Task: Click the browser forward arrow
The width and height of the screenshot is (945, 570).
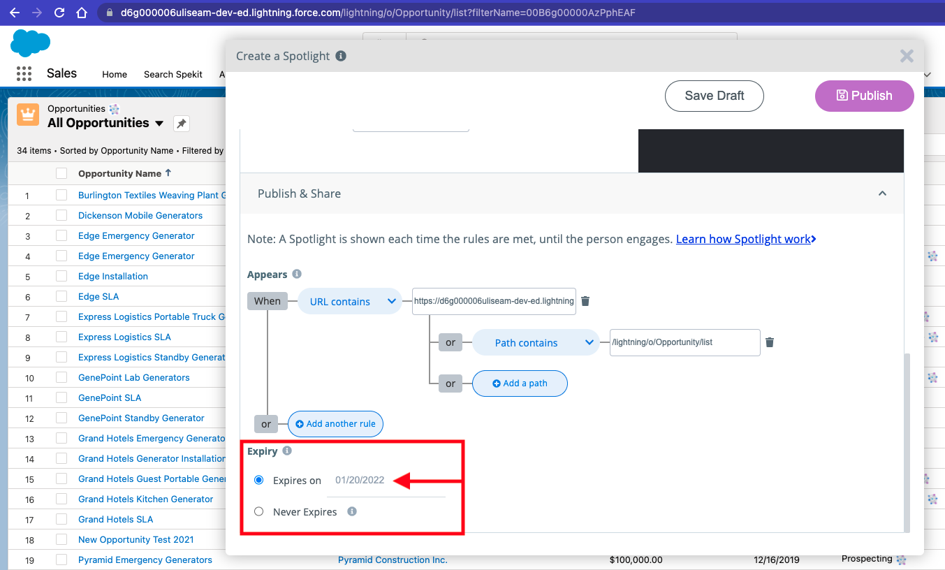Action: [37, 13]
